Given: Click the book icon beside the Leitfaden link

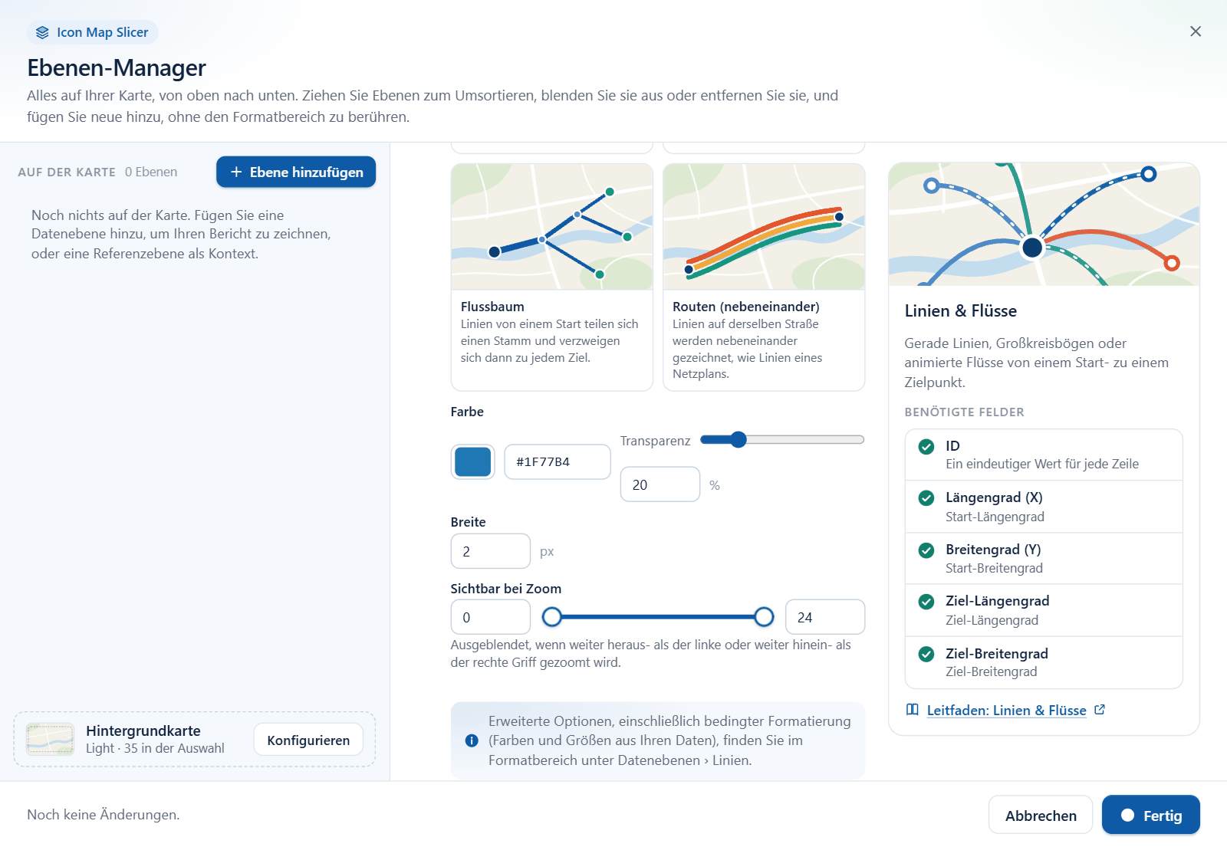Looking at the screenshot, I should click(912, 710).
